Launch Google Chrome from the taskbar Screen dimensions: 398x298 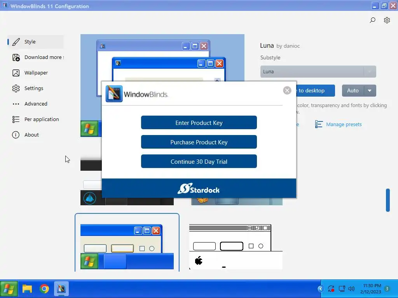pos(44,289)
